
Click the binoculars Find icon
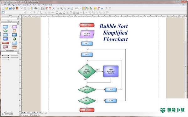35,8
